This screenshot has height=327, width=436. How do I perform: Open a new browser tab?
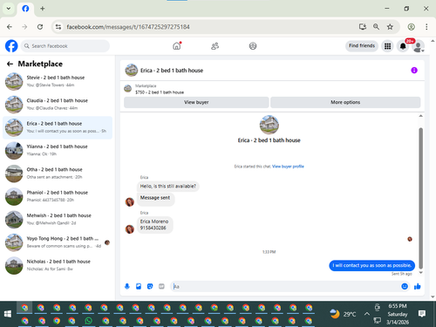[43, 9]
